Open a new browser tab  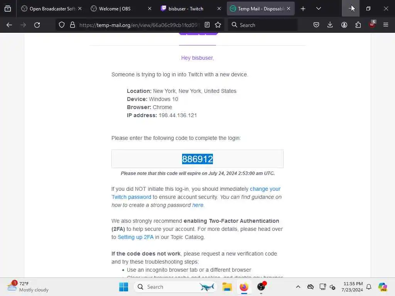pyautogui.click(x=303, y=9)
